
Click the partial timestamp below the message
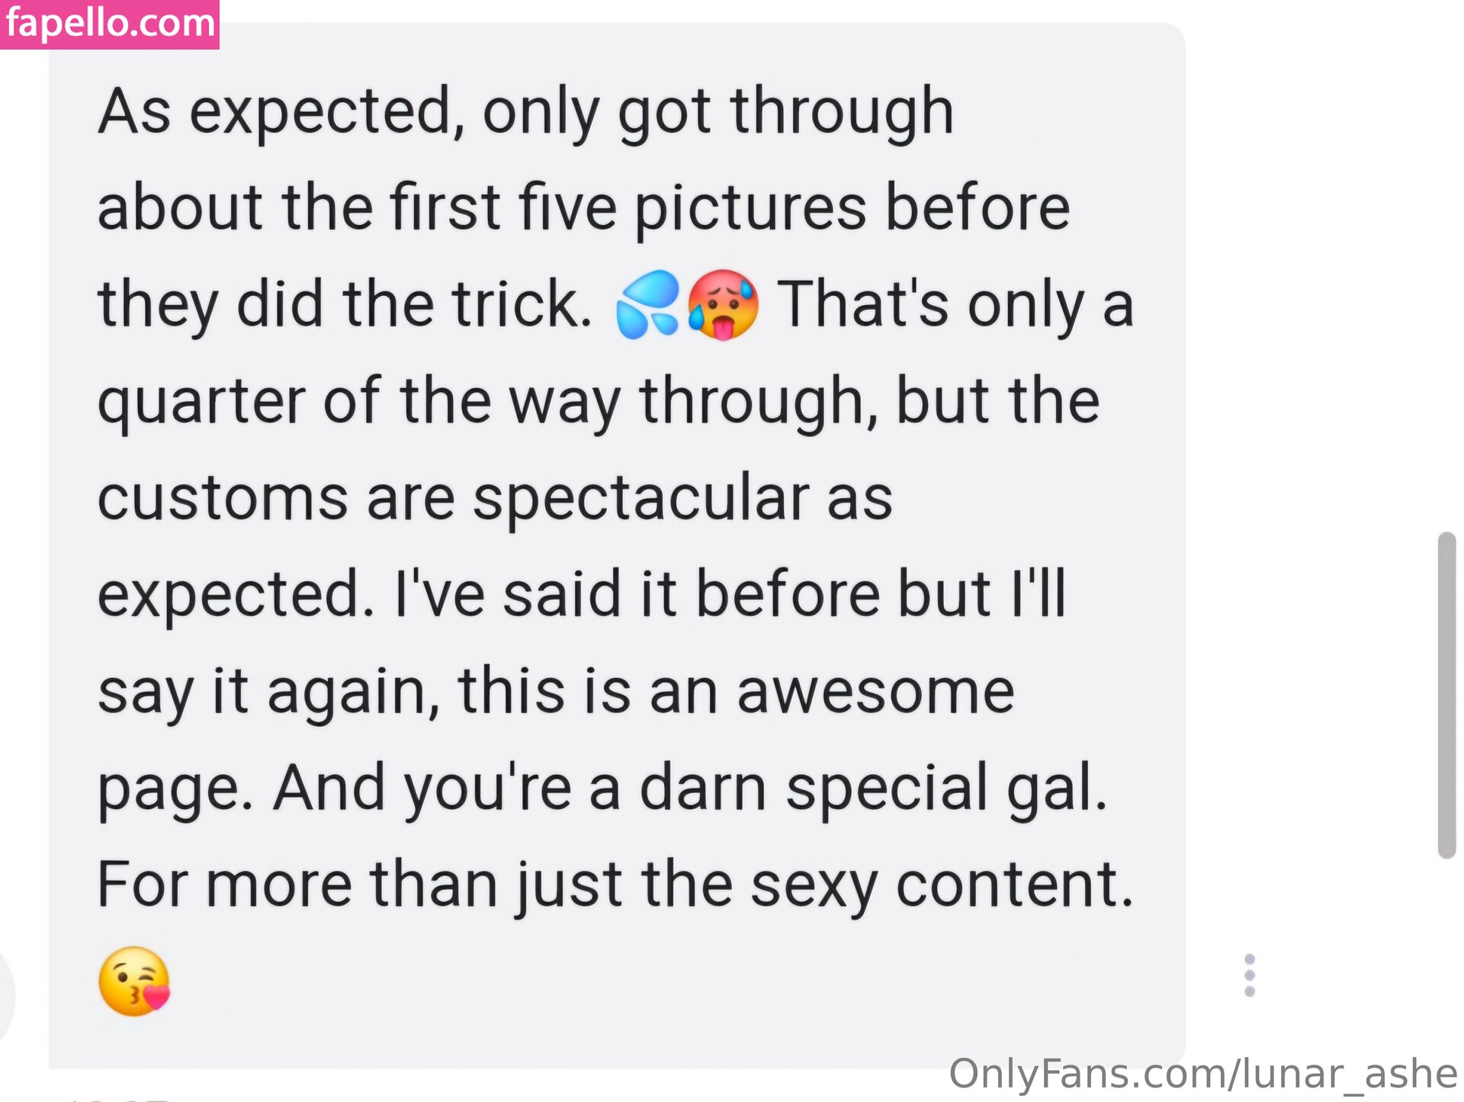(x=118, y=1098)
